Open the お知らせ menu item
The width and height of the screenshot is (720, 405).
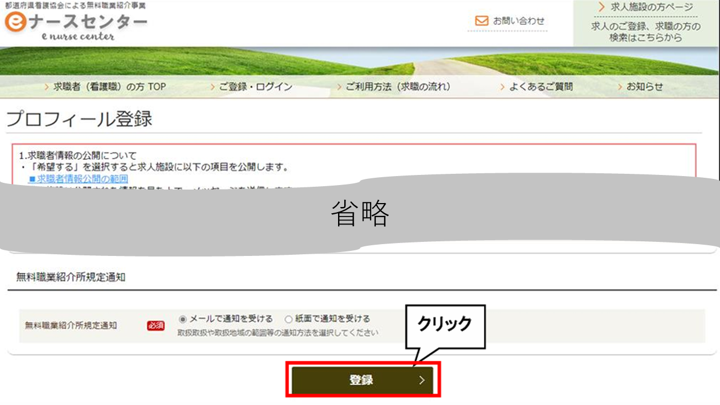click(645, 87)
